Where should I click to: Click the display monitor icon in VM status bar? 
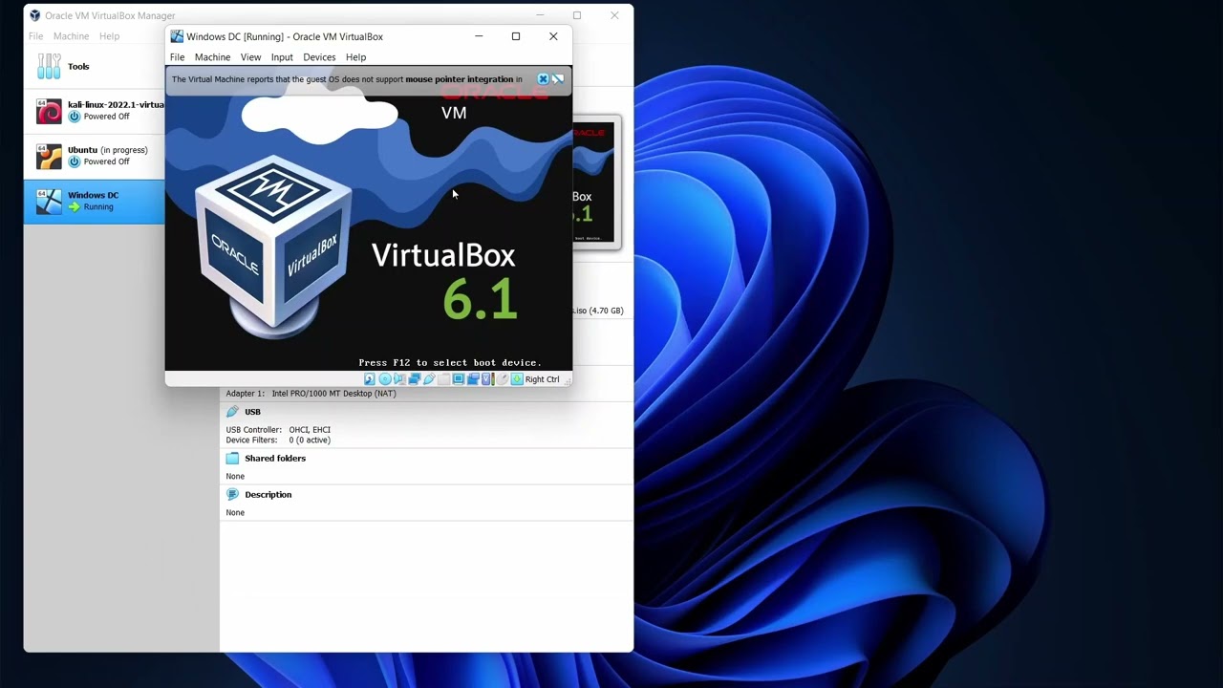(x=459, y=379)
